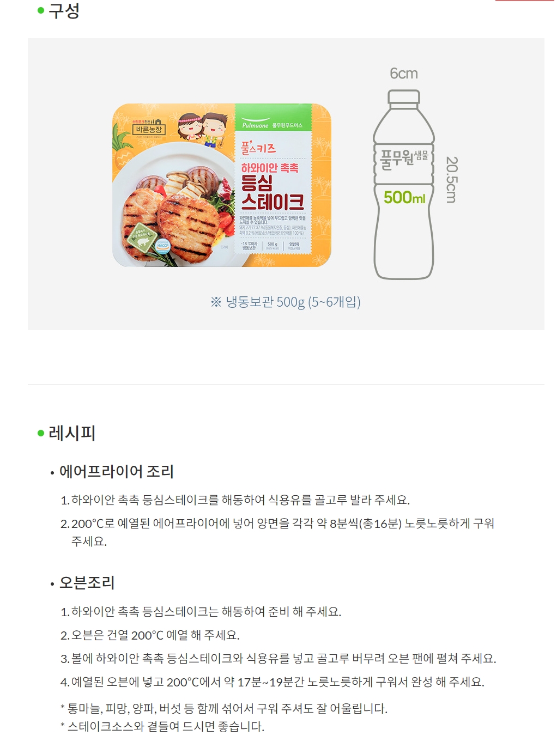Screen dimensions: 557x742
Task: Click the green bullet next to 레시피
Action: tap(41, 433)
